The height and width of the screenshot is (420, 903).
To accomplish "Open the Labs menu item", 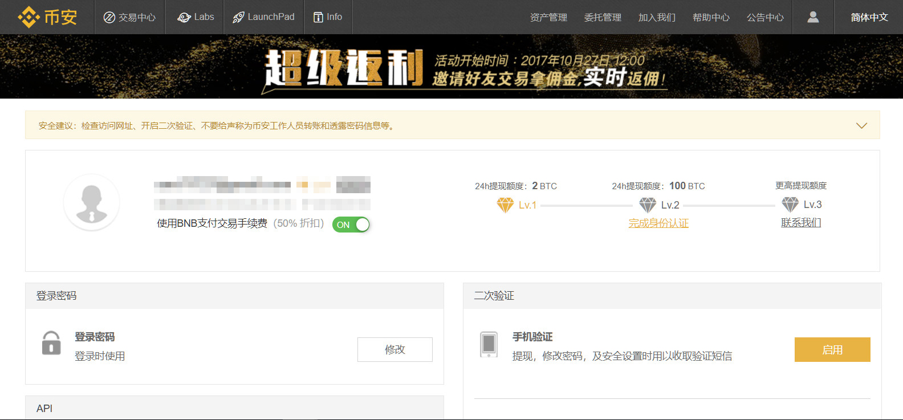I will coord(195,17).
